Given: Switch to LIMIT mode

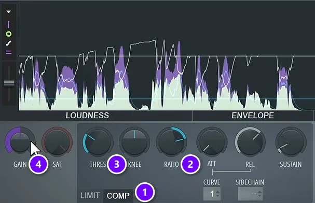Looking at the screenshot, I should [x=90, y=195].
